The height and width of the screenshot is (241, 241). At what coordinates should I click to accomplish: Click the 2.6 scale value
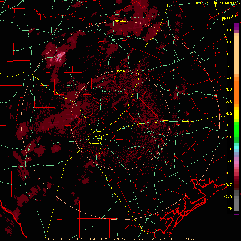229,137
